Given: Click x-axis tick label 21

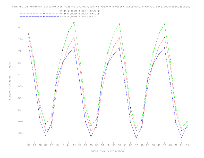Looking at the screenshot, I should [x=68, y=145].
